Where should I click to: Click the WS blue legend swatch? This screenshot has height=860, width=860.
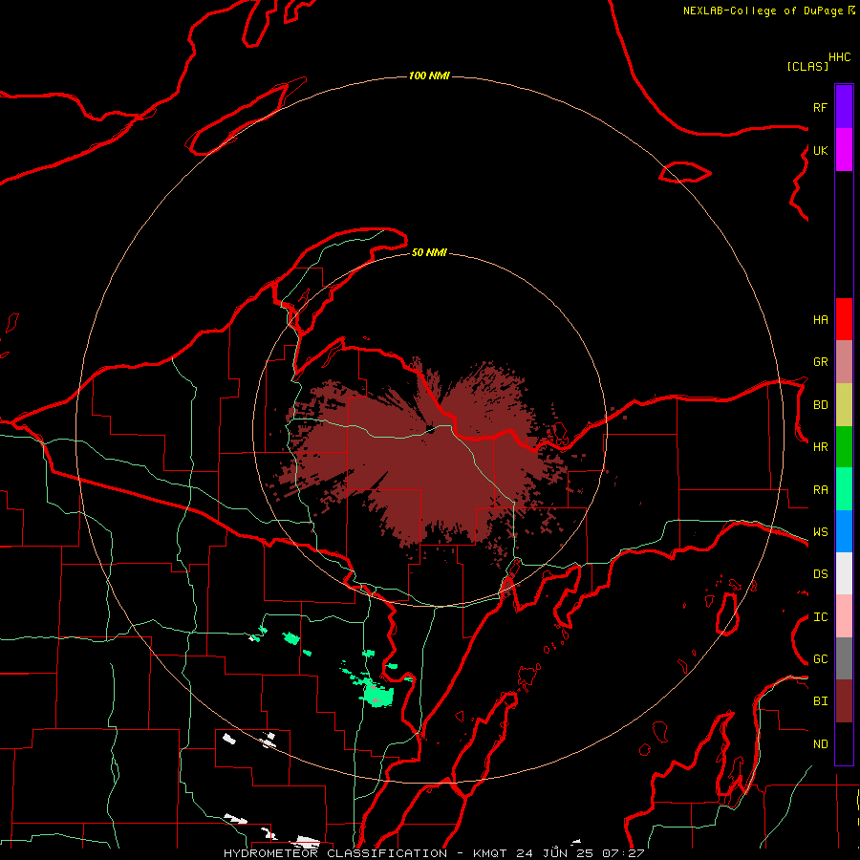pos(844,531)
